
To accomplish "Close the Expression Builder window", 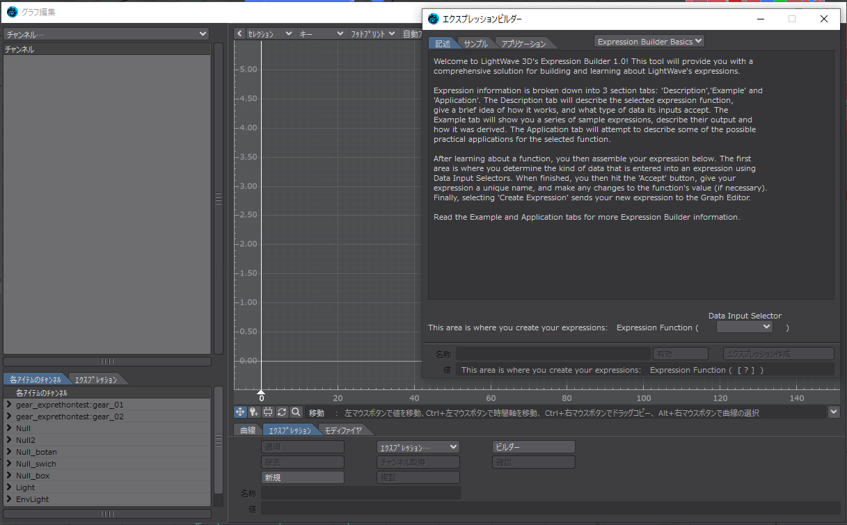I will click(x=824, y=19).
